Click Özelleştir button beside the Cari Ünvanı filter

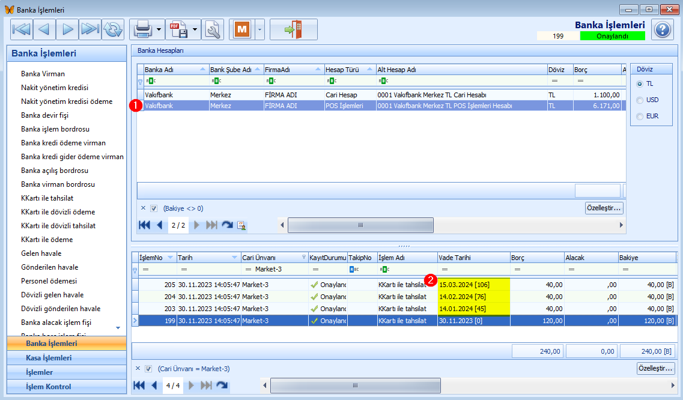click(x=655, y=368)
